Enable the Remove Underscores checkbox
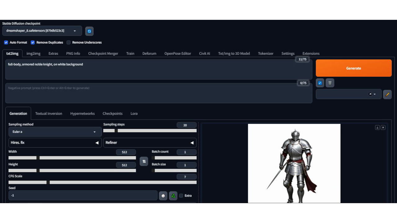This screenshot has width=397, height=223. point(69,42)
